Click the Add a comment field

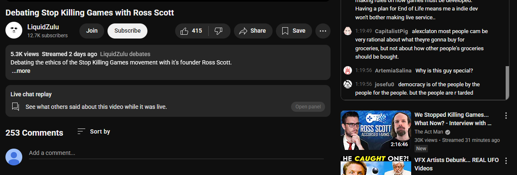(176, 153)
